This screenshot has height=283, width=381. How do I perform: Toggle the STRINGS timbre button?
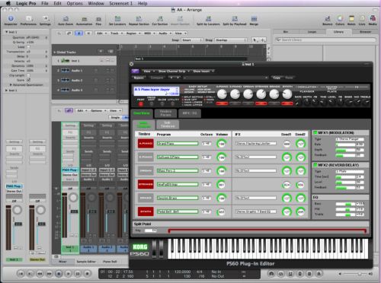[146, 184]
